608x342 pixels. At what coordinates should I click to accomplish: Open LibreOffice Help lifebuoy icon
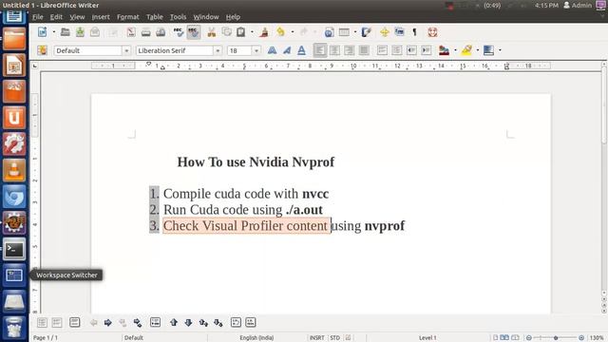[x=432, y=32]
